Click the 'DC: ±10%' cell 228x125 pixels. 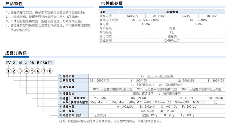coord(198,20)
